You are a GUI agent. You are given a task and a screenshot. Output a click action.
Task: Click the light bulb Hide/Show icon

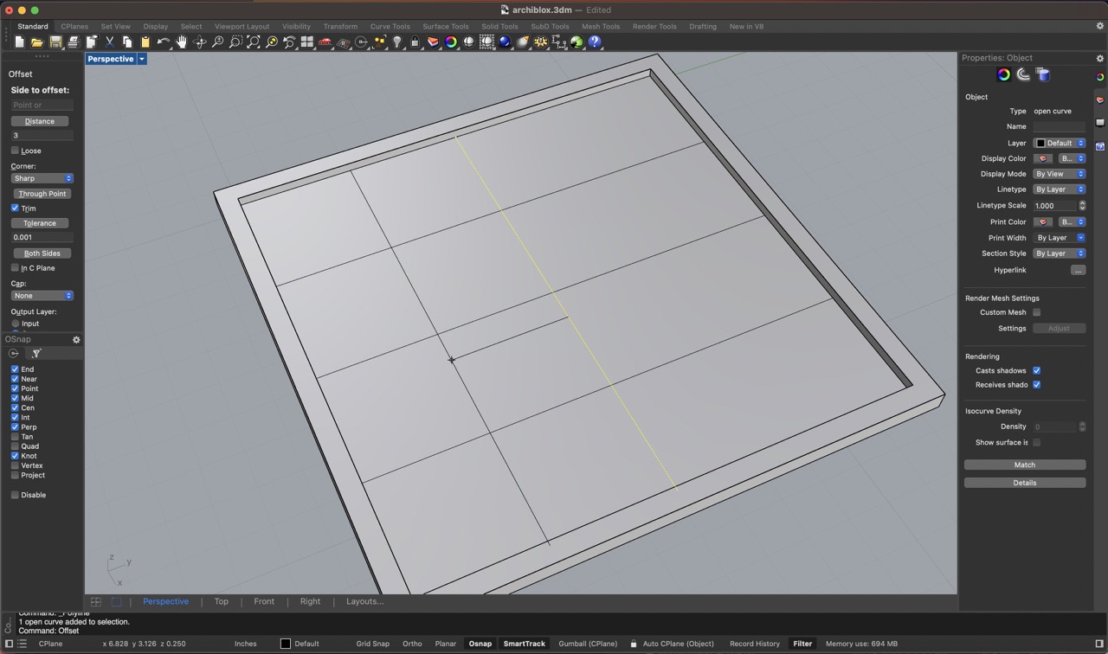click(397, 42)
